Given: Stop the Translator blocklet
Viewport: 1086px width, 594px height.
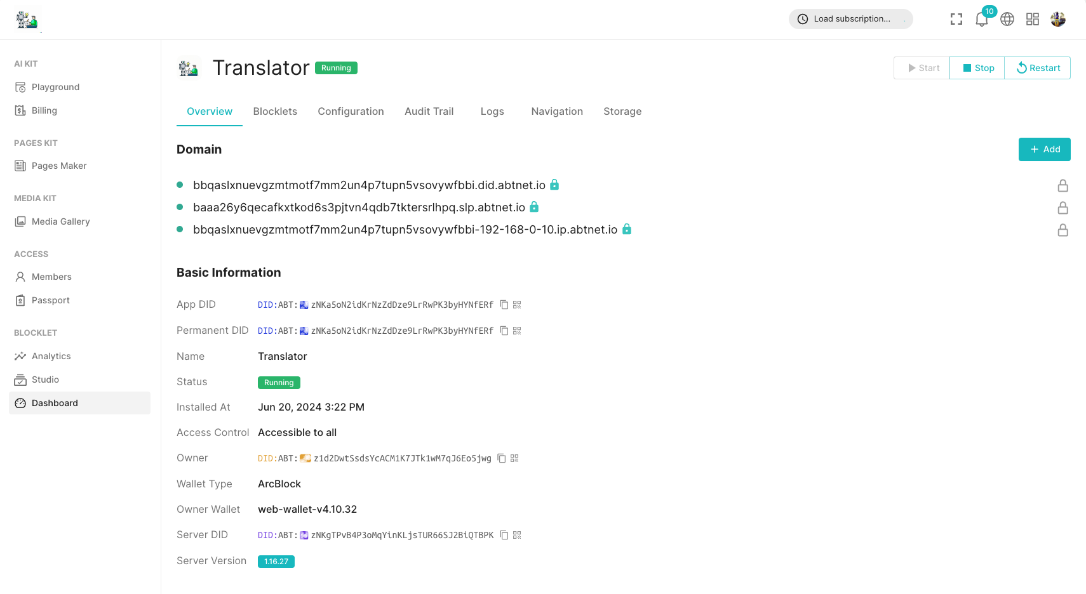Looking at the screenshot, I should (977, 68).
